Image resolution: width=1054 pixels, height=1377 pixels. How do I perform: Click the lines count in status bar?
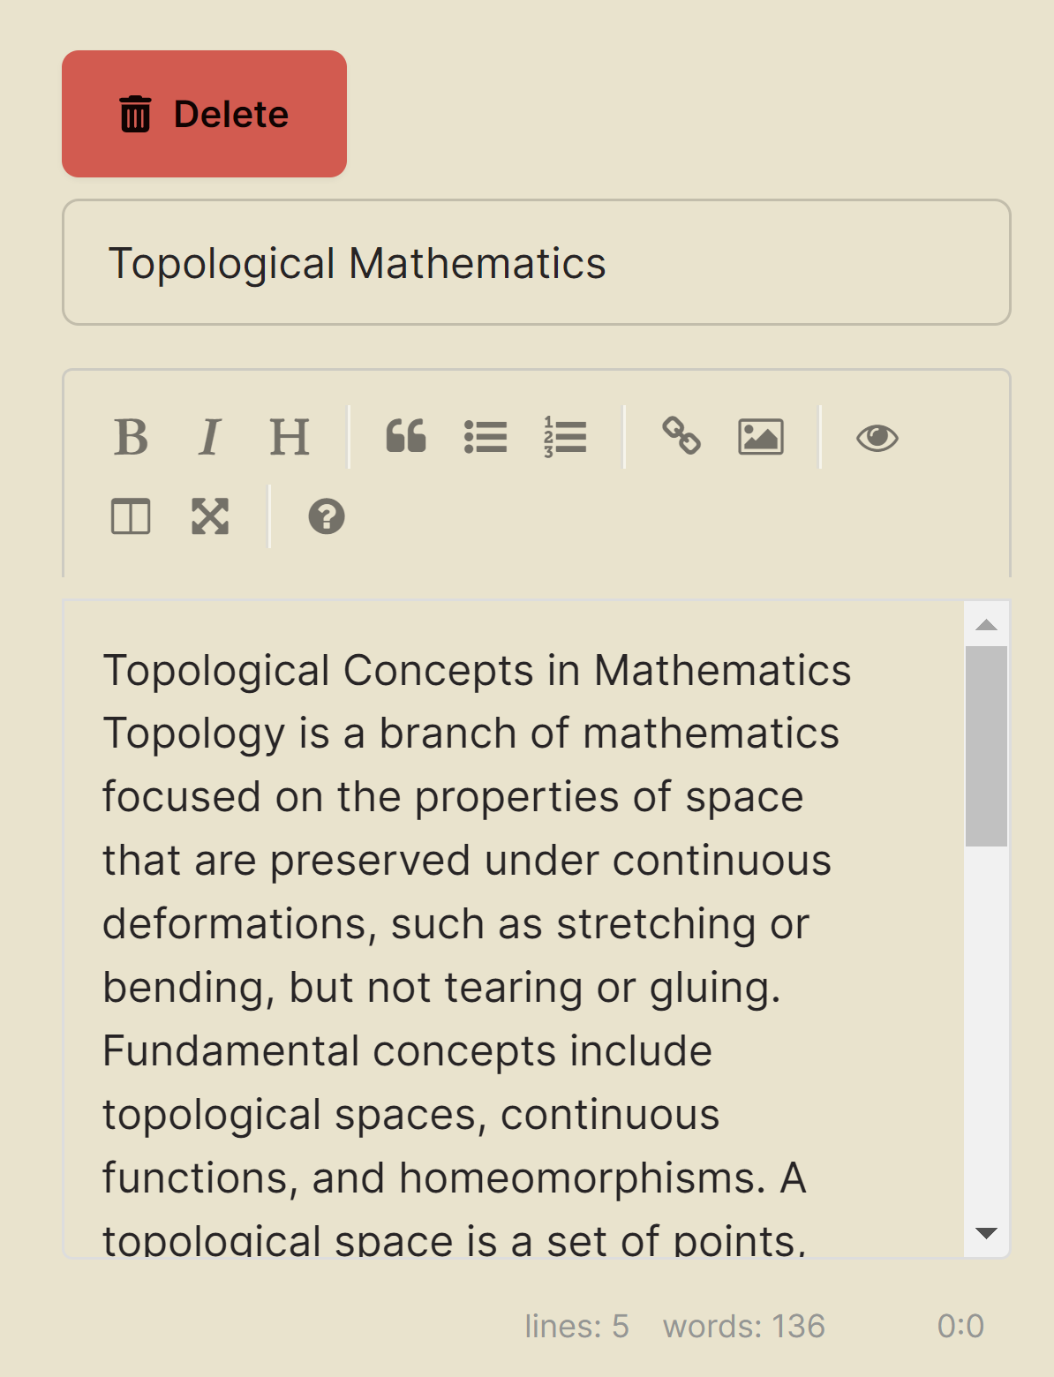point(576,1326)
